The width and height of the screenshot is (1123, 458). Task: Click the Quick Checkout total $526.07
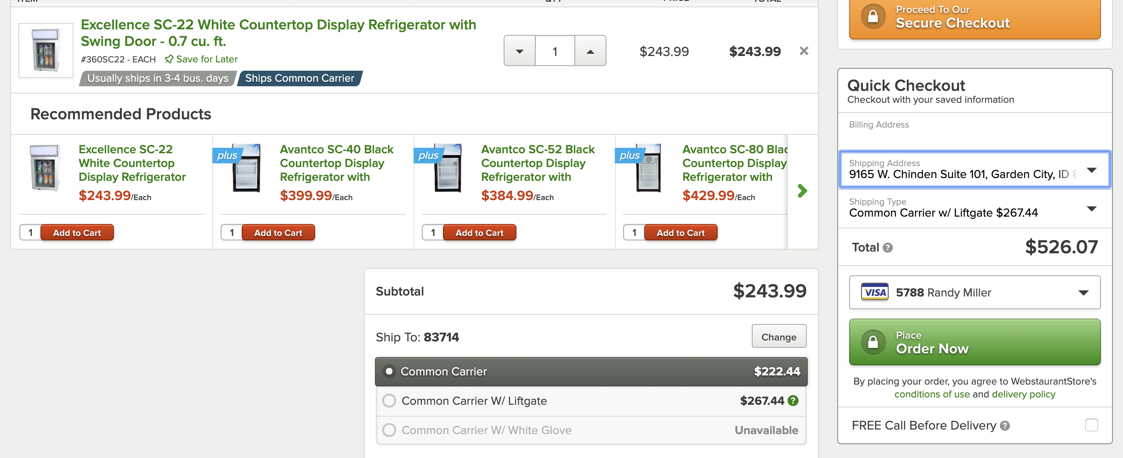point(1061,247)
